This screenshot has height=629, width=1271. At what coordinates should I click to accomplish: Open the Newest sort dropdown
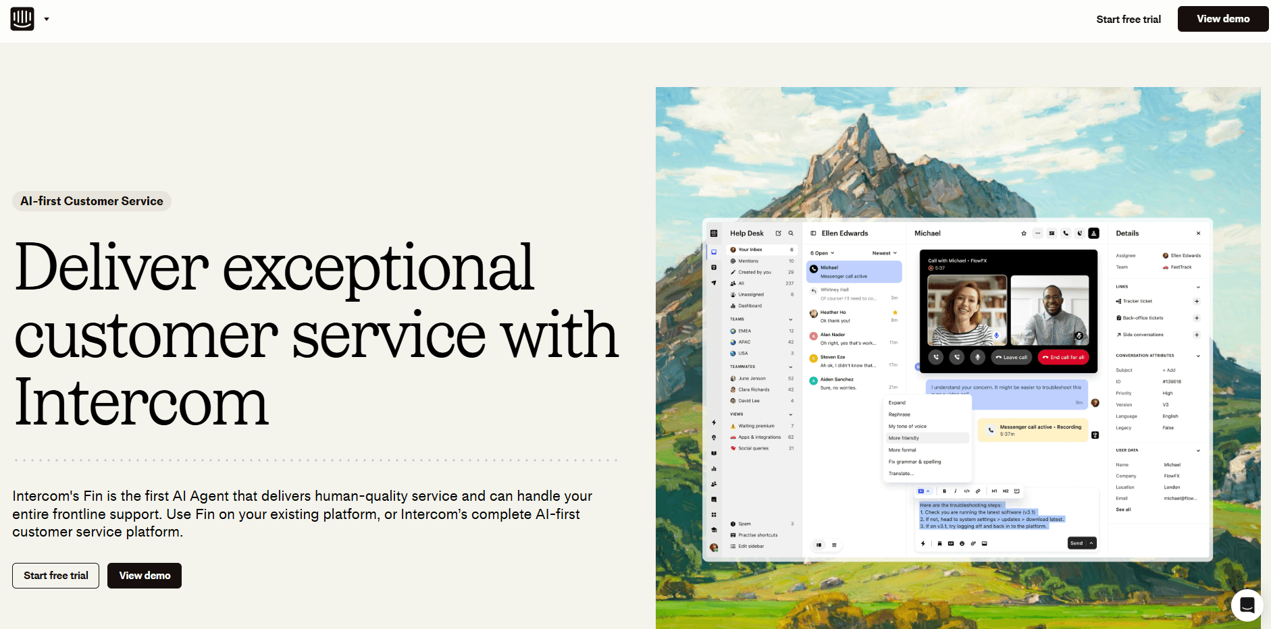click(885, 253)
